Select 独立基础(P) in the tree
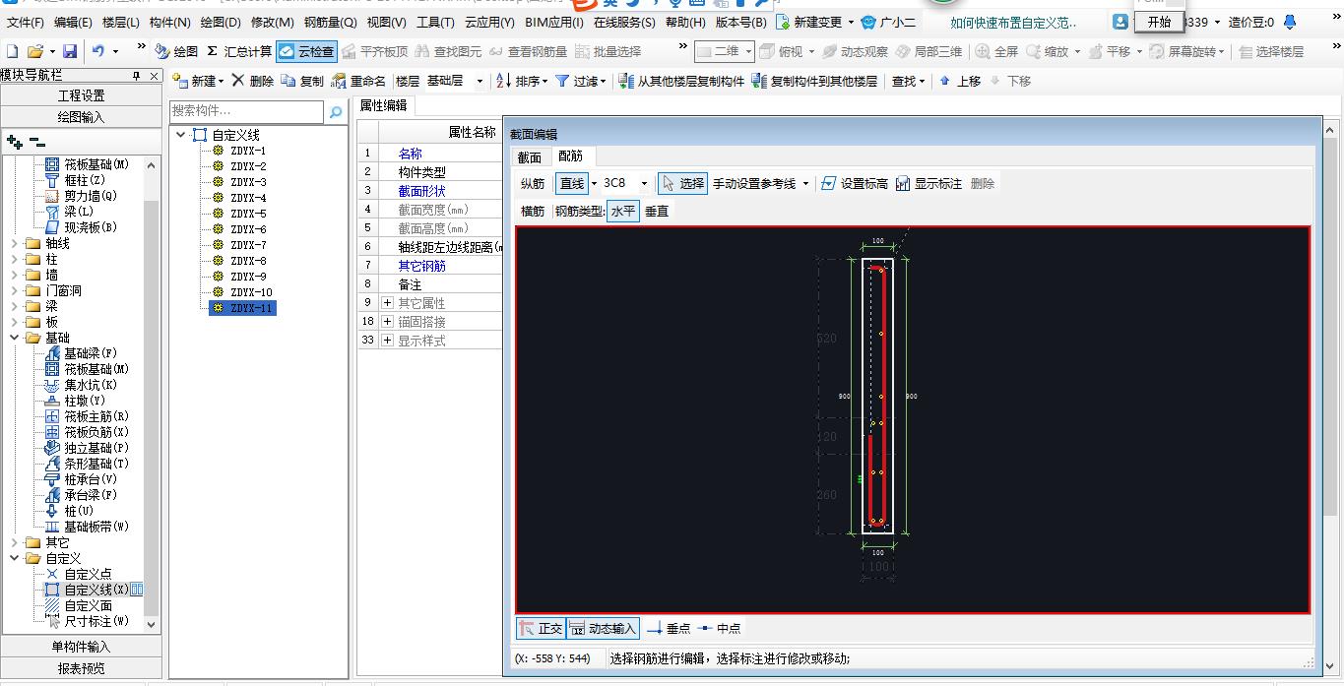This screenshot has width=1344, height=686. 96,448
